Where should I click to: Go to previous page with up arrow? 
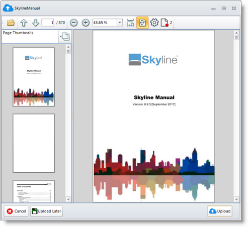[24, 23]
